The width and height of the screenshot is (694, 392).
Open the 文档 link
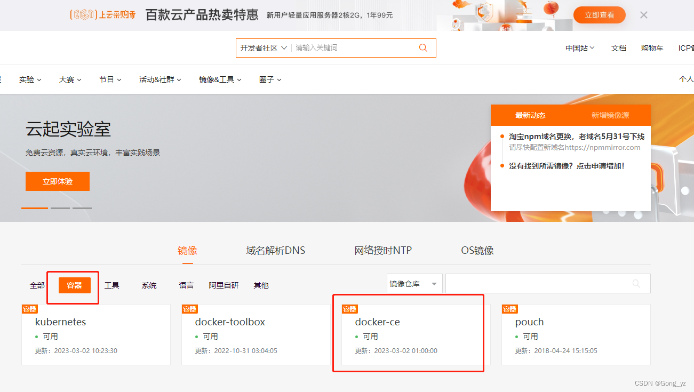pyautogui.click(x=619, y=48)
